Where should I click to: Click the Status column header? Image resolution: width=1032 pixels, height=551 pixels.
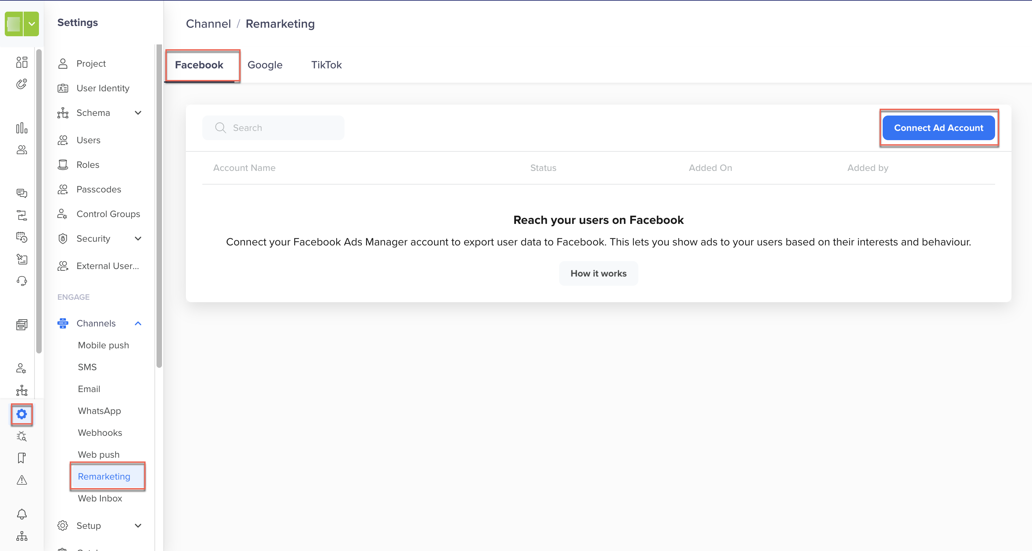543,168
